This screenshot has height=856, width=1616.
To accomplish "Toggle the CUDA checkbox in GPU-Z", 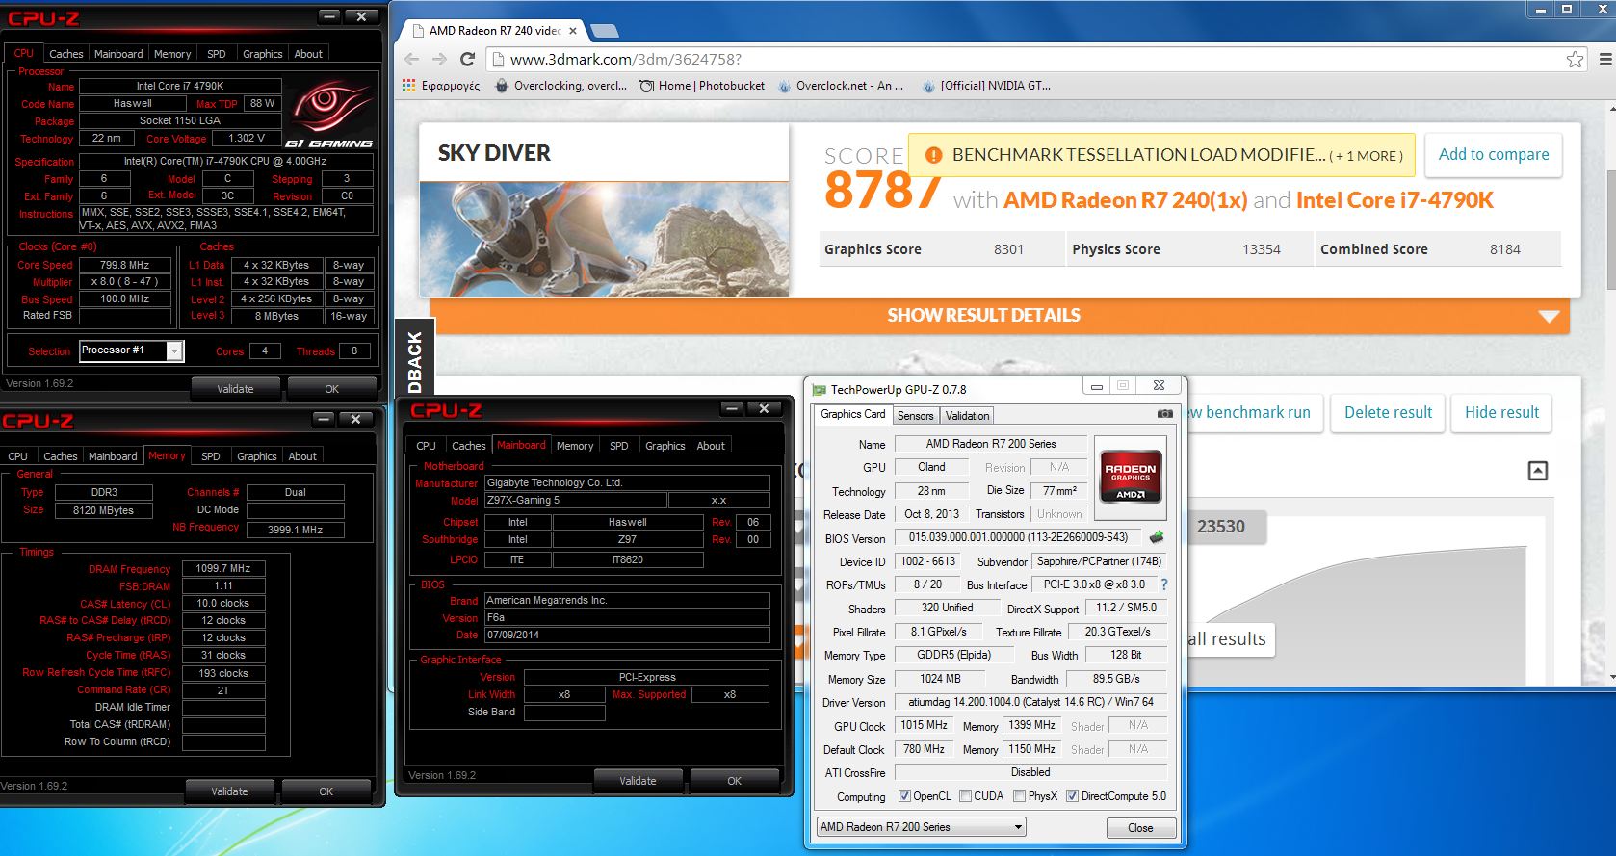I will 965,796.
